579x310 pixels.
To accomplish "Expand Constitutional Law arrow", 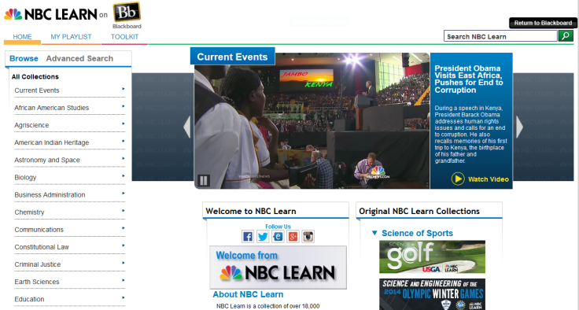I will tap(124, 245).
